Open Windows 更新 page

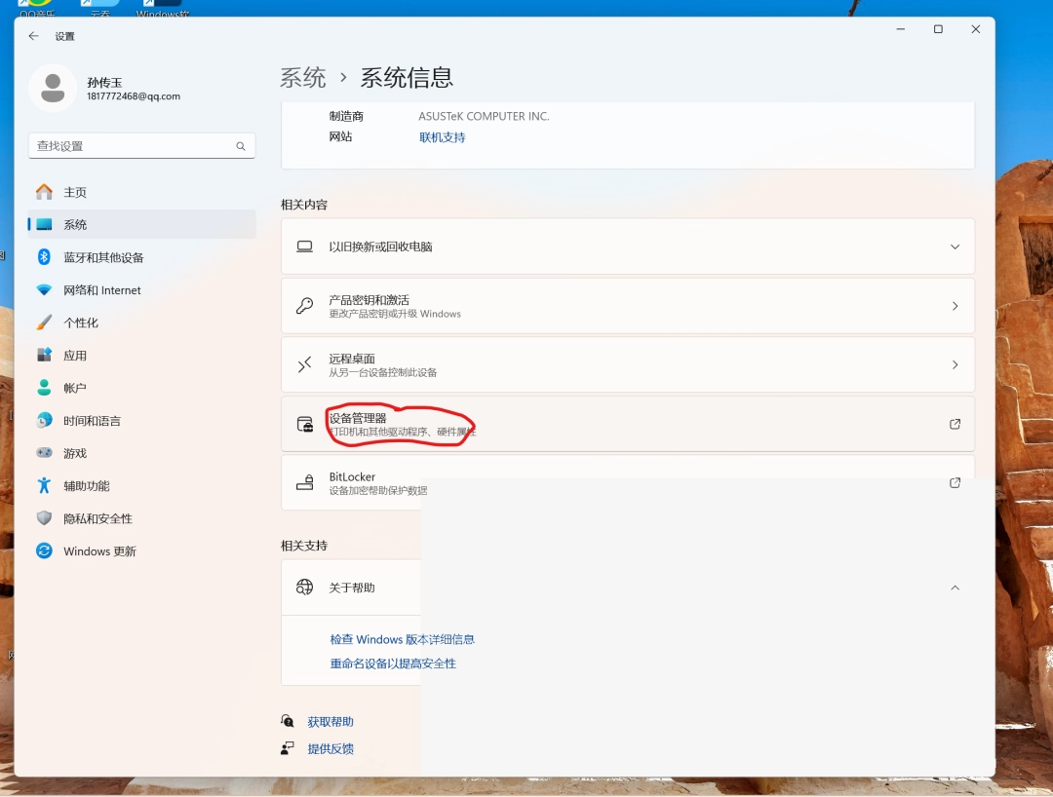tap(141, 550)
